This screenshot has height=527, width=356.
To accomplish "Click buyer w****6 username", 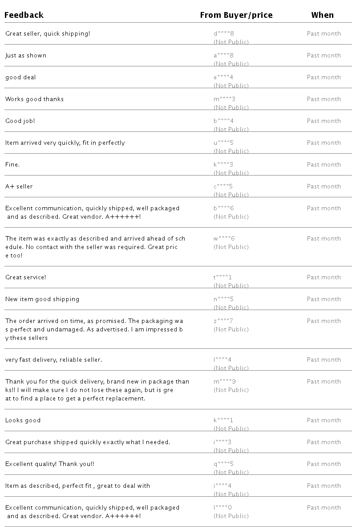I will (224, 239).
